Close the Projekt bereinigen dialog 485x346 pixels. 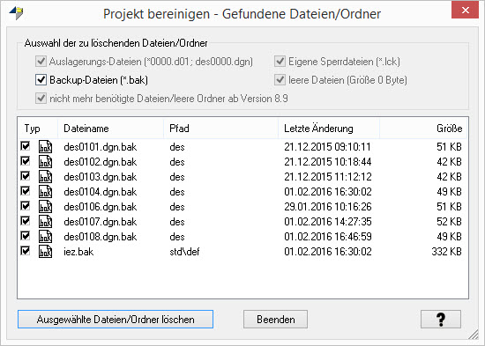[x=465, y=11]
